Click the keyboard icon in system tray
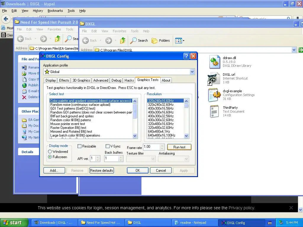This screenshot has height=227, width=303. pyautogui.click(x=270, y=223)
